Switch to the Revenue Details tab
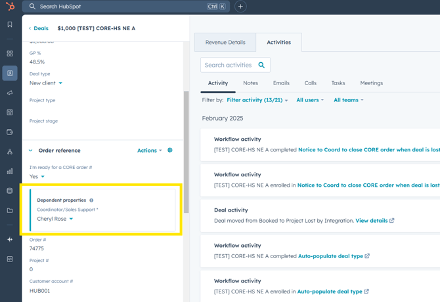The image size is (440, 302). [x=225, y=43]
